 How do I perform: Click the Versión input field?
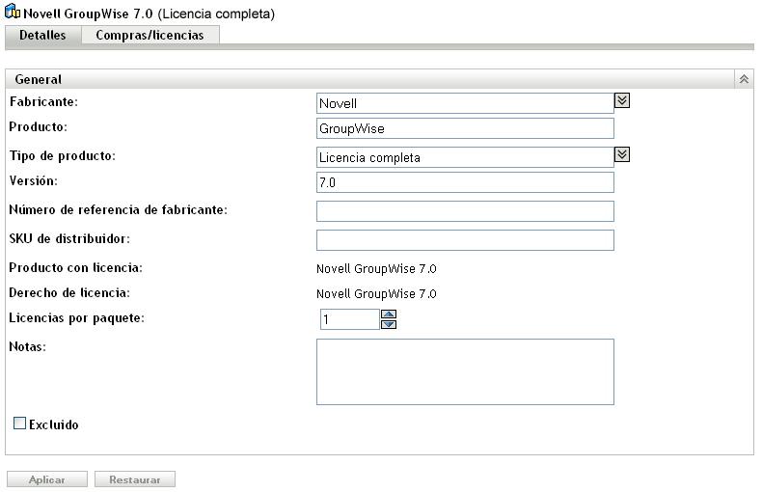point(465,182)
